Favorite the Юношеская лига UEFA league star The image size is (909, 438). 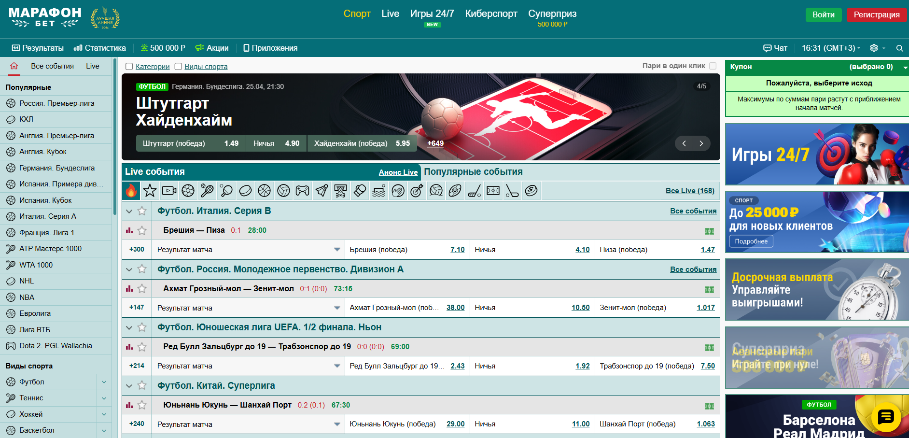coord(142,327)
